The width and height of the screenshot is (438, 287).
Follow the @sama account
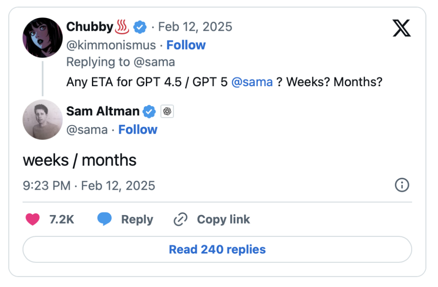tap(138, 129)
